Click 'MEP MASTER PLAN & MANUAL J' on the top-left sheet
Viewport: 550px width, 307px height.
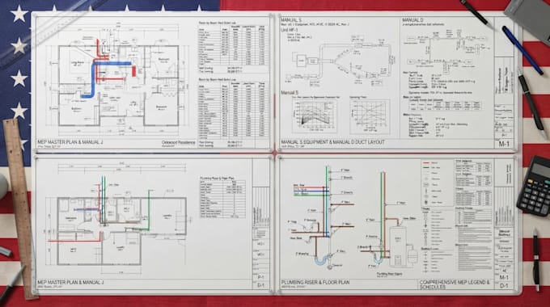coord(70,142)
